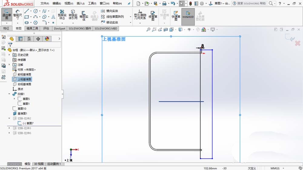Image resolution: width=303 pixels, height=170 pixels.
Task: Open the DisplayManager tab icon
Action: click(47, 39)
